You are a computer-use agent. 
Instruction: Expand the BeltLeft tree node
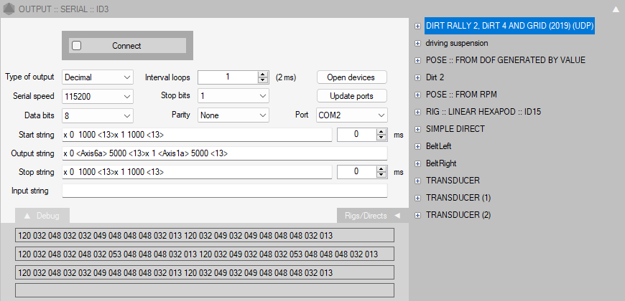click(x=417, y=146)
